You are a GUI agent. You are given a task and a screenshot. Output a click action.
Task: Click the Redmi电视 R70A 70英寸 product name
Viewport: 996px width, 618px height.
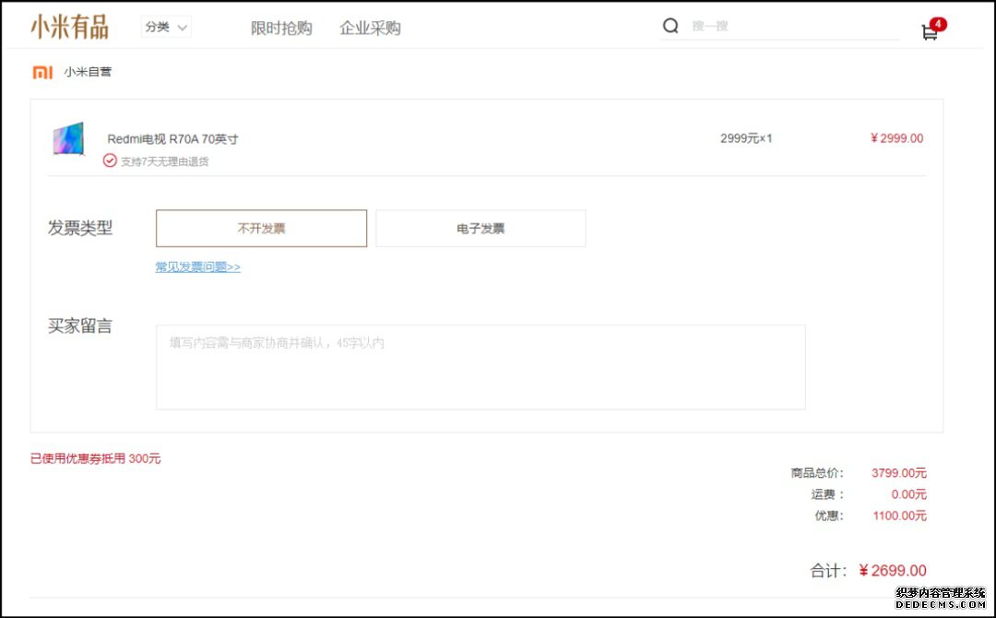(x=172, y=139)
